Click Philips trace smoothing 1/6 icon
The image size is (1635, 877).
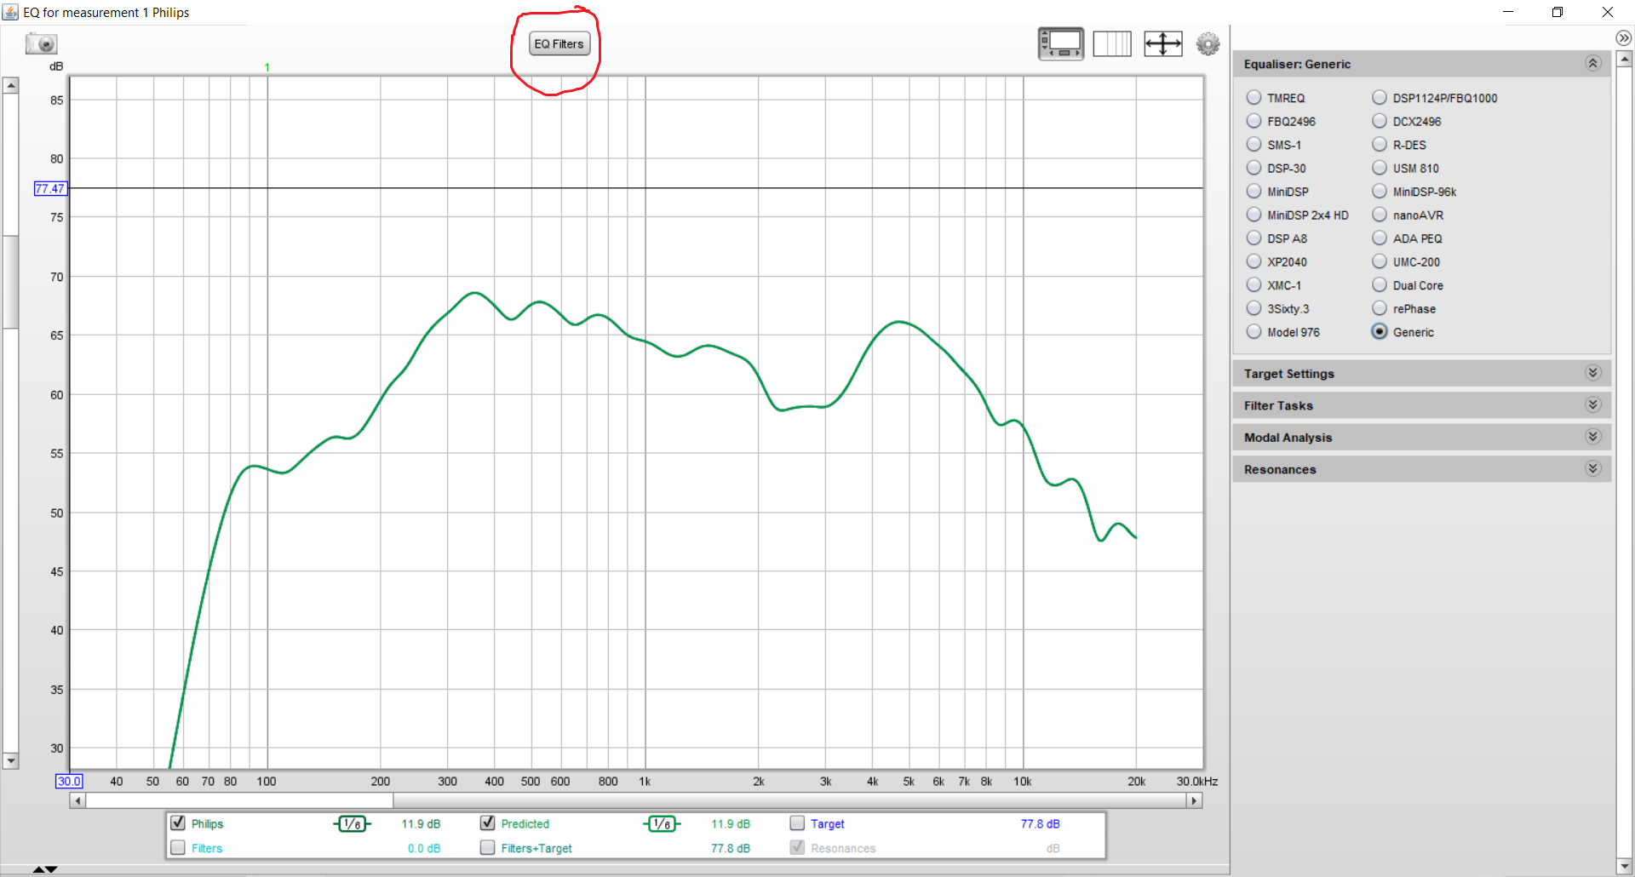click(x=353, y=823)
